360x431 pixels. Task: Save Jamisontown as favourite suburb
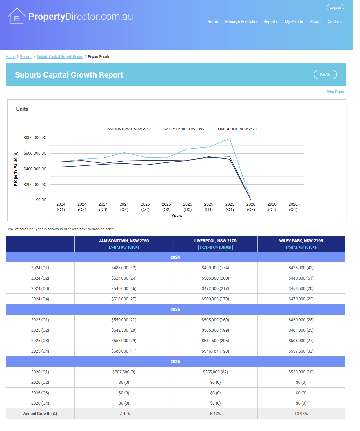click(x=124, y=248)
